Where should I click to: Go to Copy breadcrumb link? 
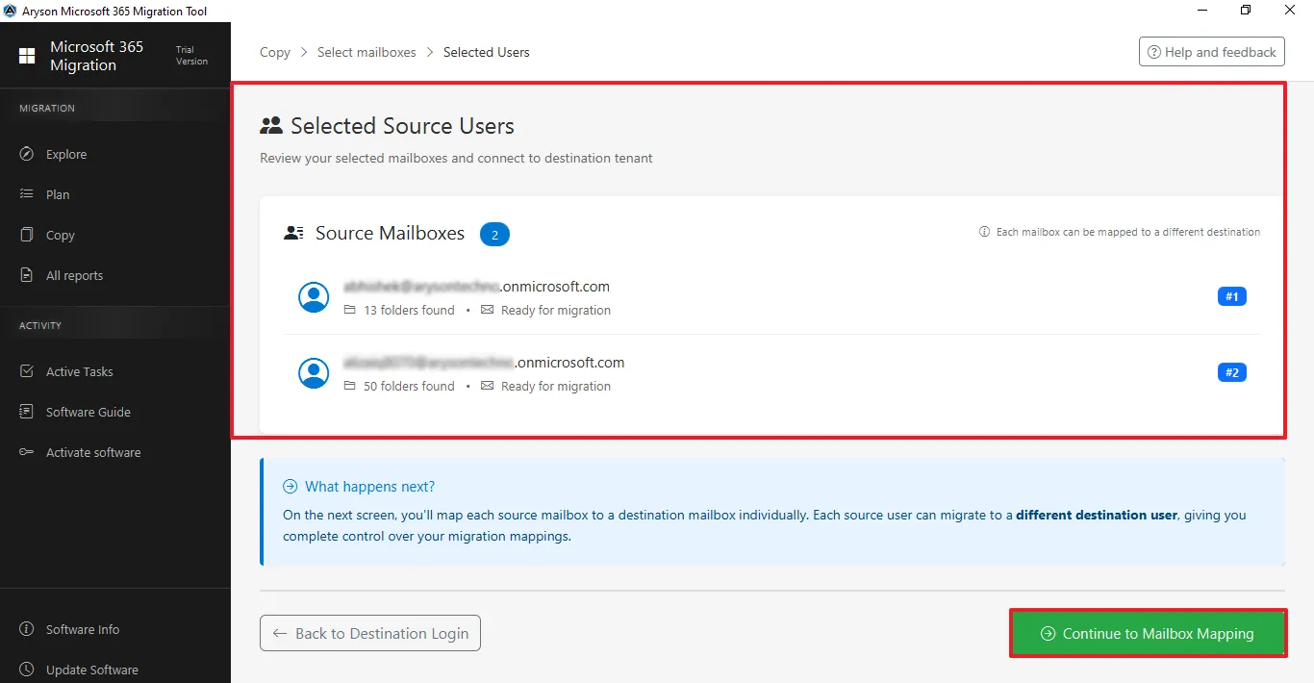click(274, 52)
